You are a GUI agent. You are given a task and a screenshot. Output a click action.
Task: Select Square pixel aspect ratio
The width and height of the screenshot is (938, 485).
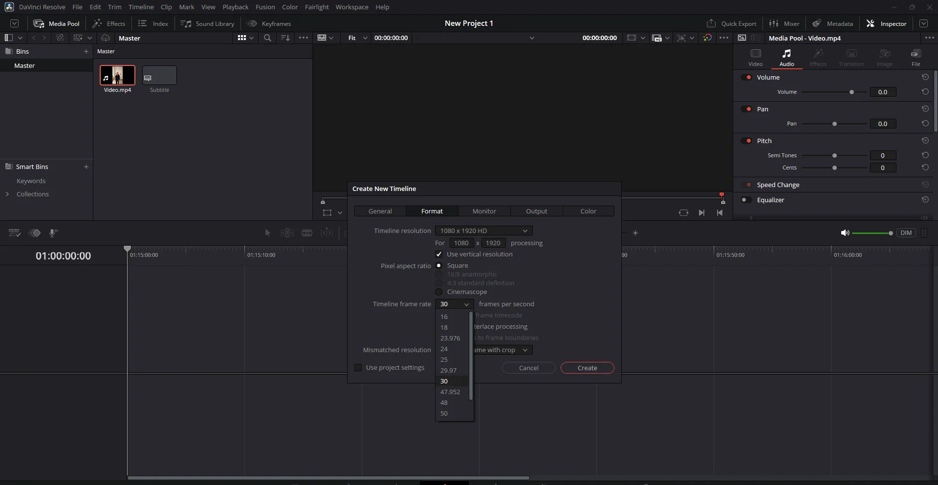pos(439,265)
